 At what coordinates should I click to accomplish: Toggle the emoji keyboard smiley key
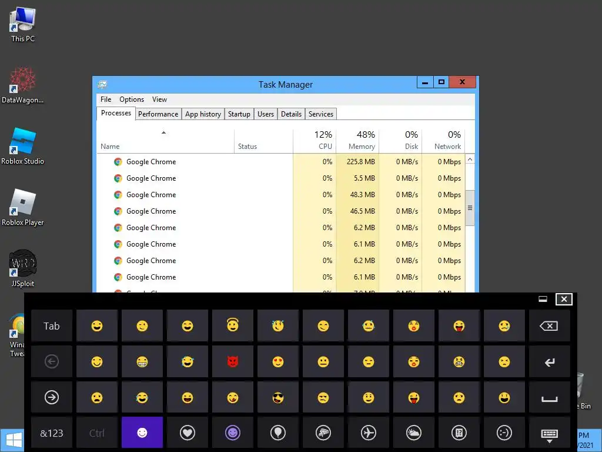pos(142,433)
